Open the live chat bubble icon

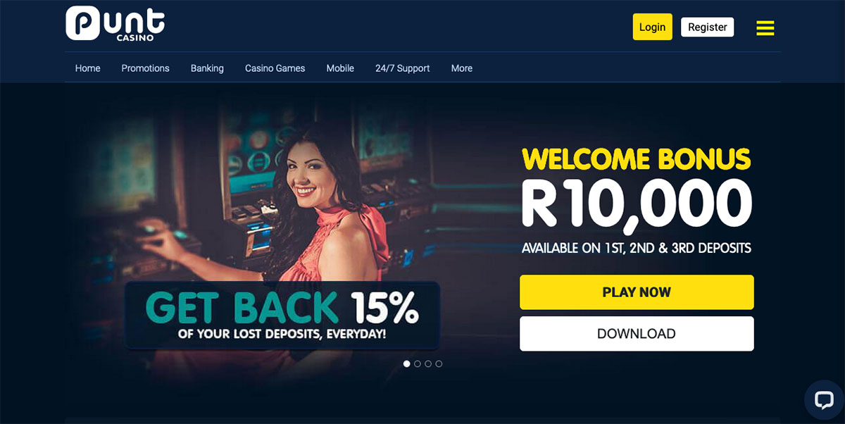(823, 400)
